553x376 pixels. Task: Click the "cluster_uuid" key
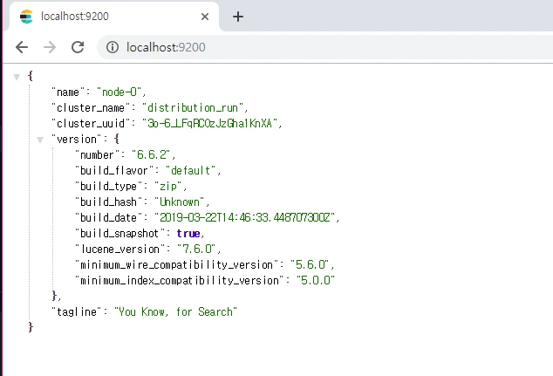91,124
